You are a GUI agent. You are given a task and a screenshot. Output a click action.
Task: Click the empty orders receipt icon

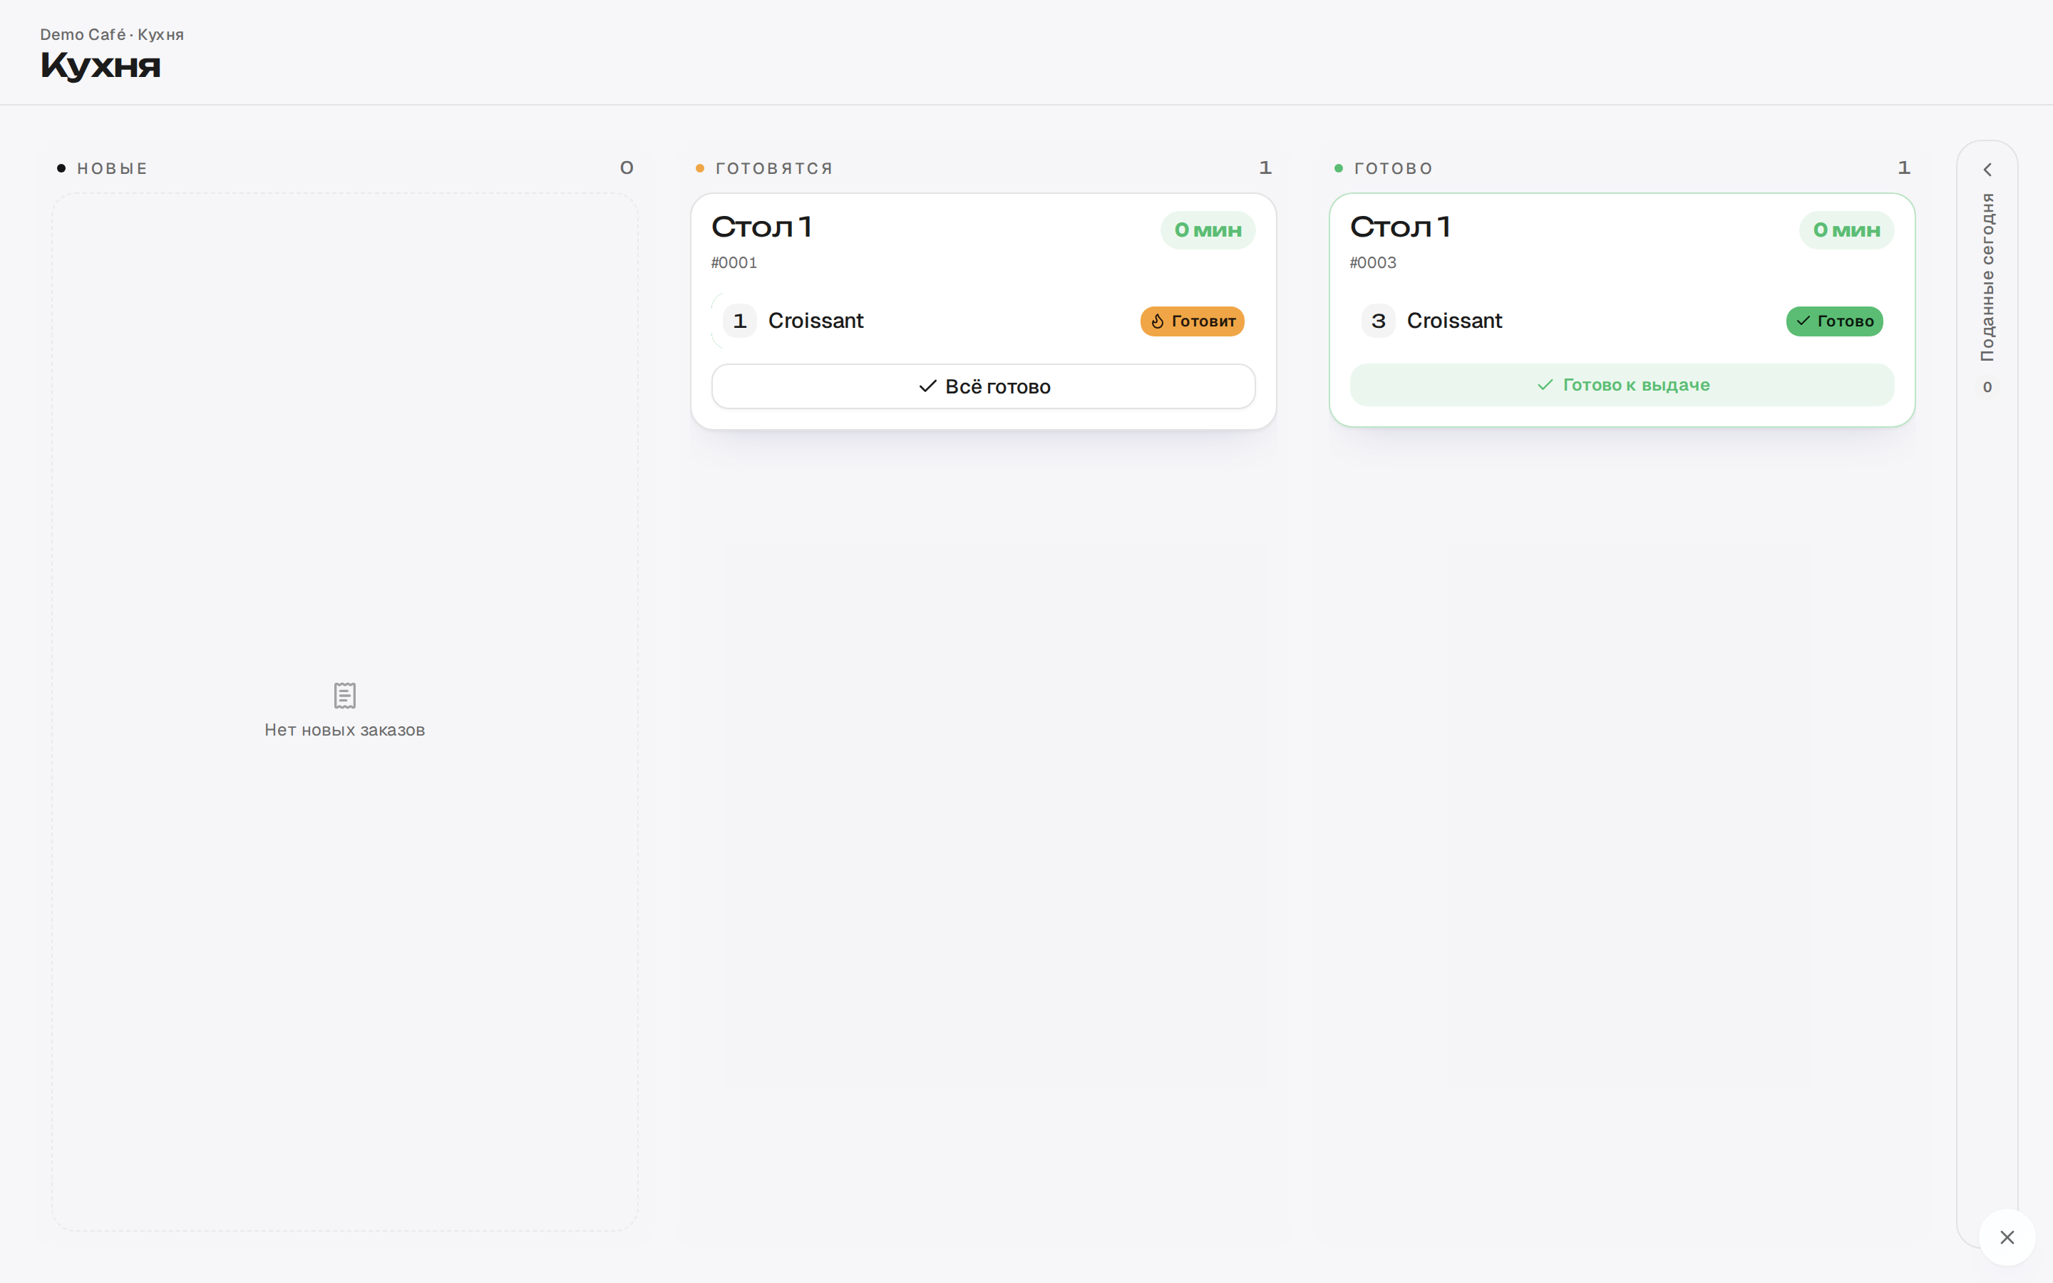(x=344, y=696)
